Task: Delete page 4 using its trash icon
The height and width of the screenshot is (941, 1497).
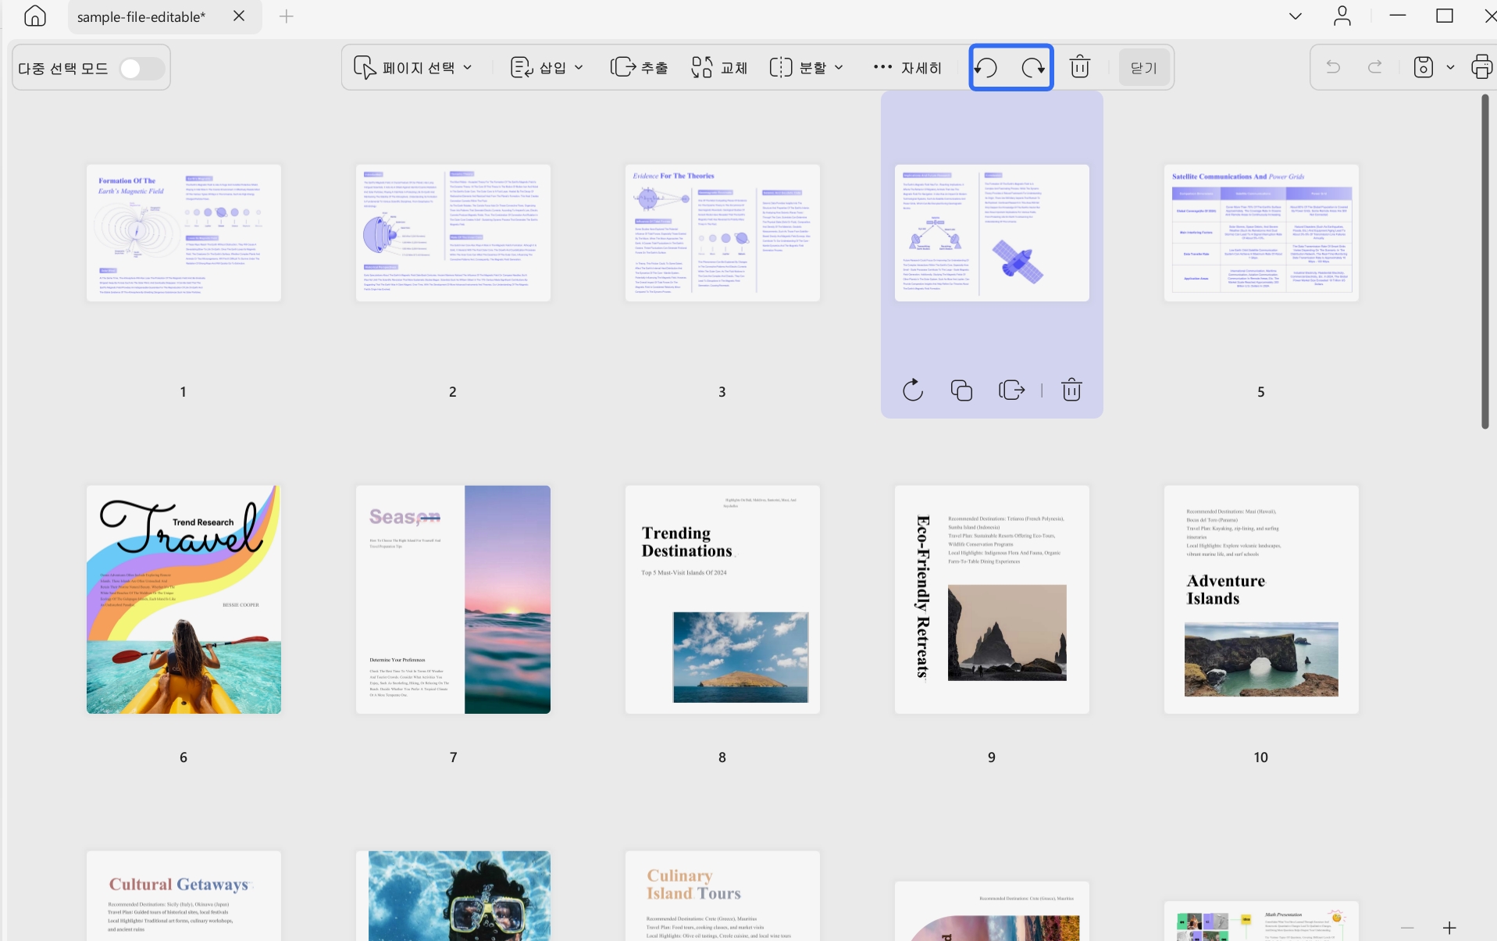Action: tap(1071, 390)
